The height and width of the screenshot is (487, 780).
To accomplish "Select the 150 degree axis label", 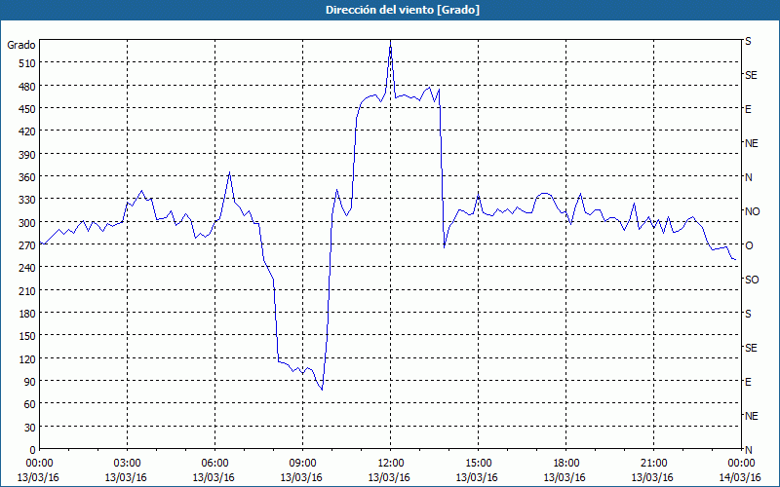I will pyautogui.click(x=27, y=336).
